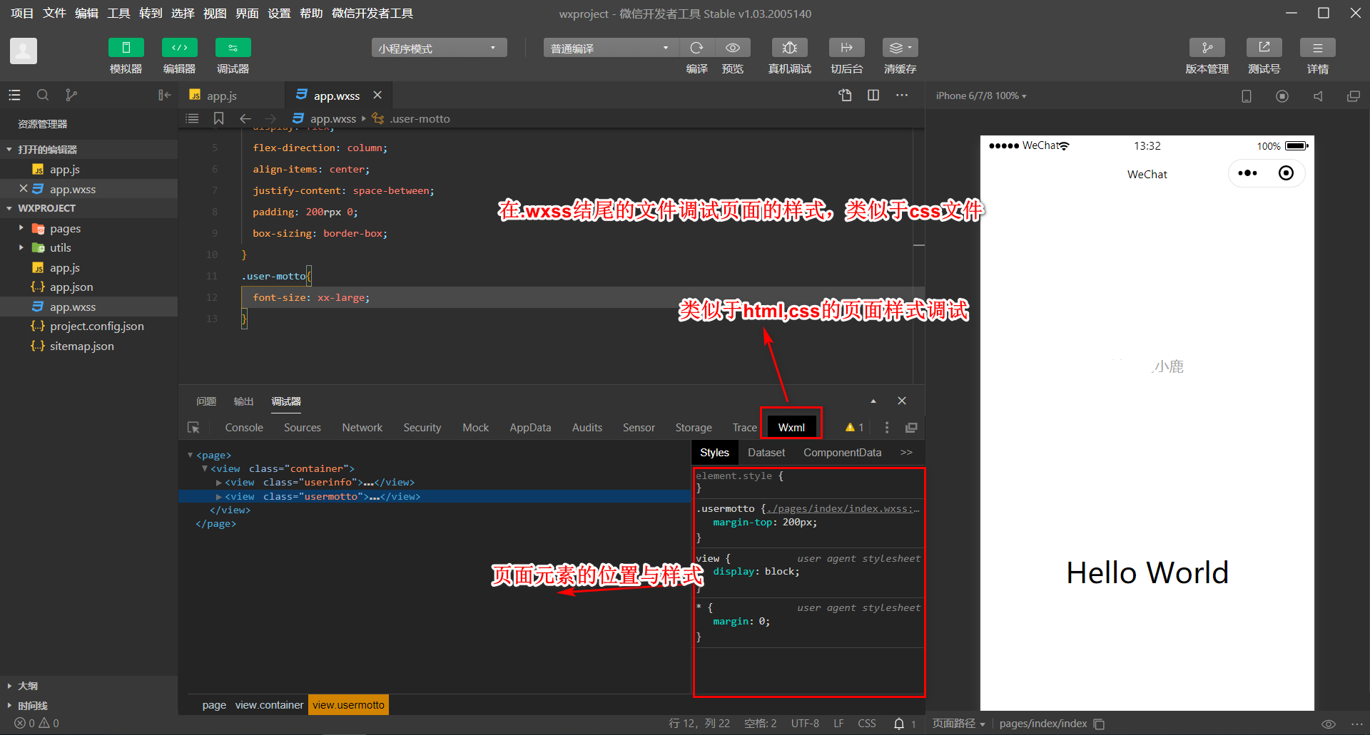Collapse the WXPROJECT folder section
Viewport: 1370px width, 735px height.
pos(9,208)
